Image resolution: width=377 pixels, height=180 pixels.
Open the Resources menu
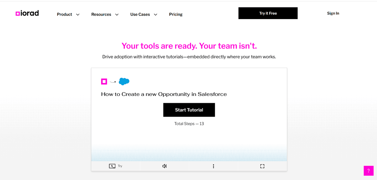point(101,14)
